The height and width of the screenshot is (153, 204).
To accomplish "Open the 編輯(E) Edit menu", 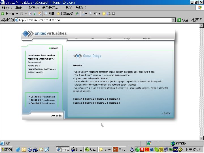I will coord(20,8).
